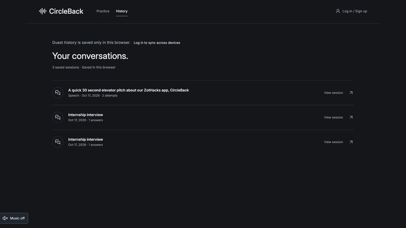Open the elevator pitch session title
The image size is (406, 228).
(x=128, y=90)
